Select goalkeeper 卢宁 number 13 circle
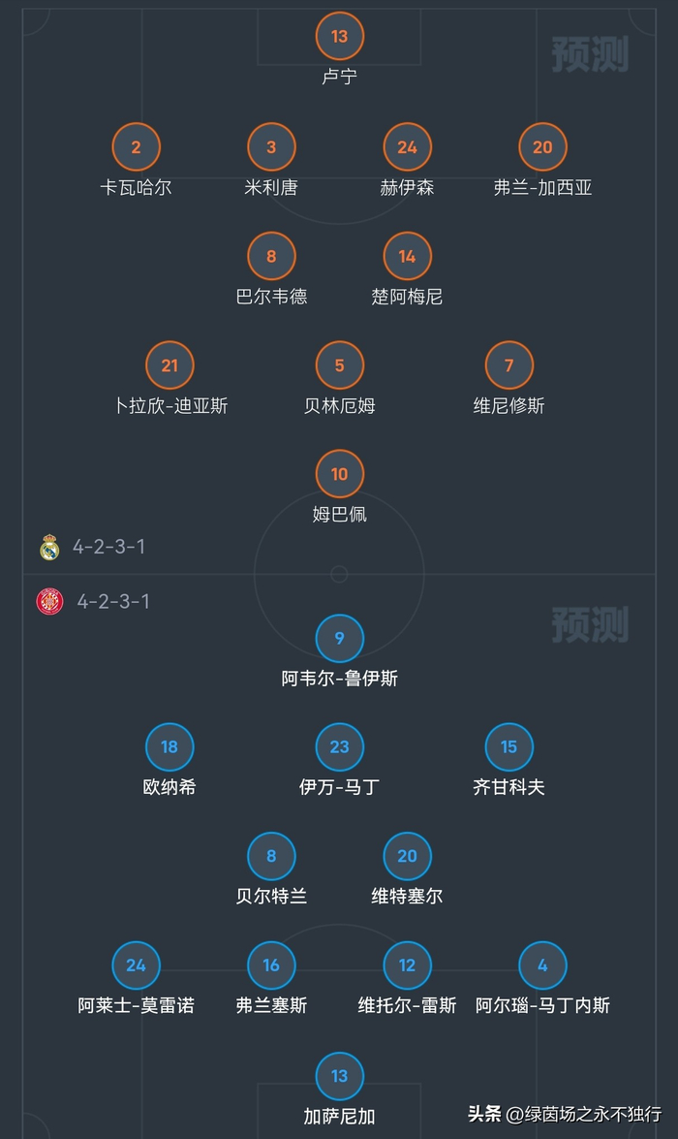The image size is (678, 1139). pyautogui.click(x=339, y=37)
